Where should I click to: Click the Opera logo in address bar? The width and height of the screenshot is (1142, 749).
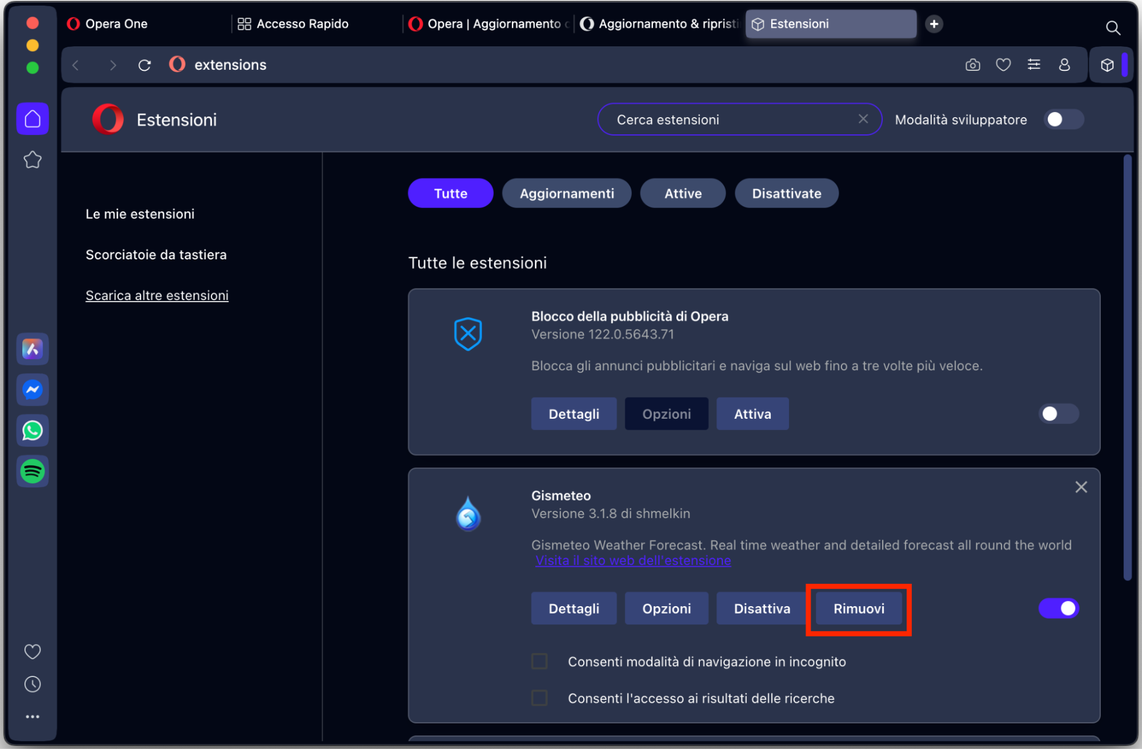coord(177,65)
